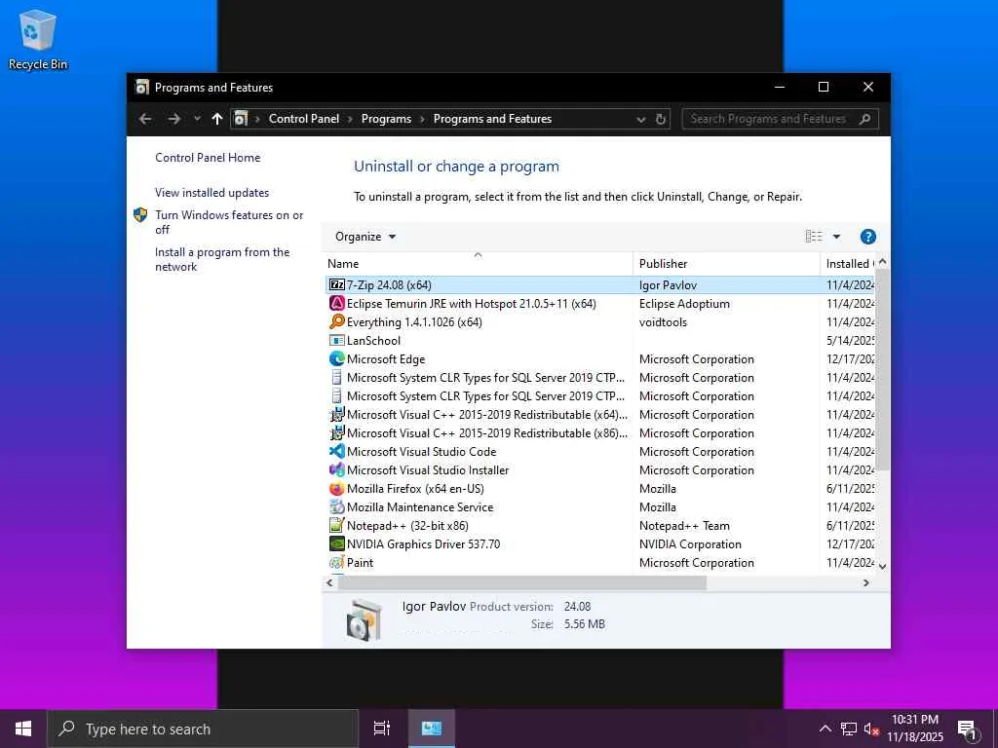Screen dimensions: 998x748
Task: Click the Visual Studio Code icon
Action: [x=336, y=452]
